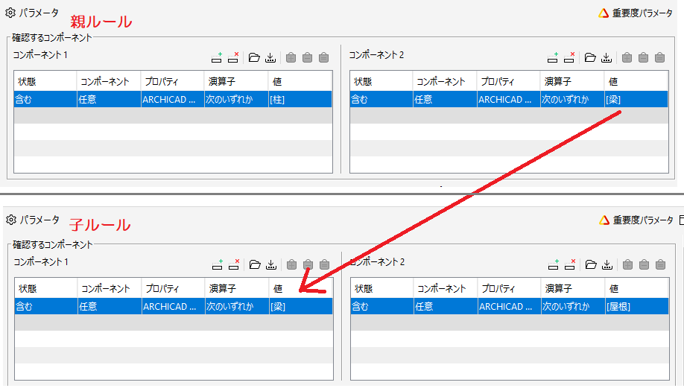
Task: Open 次のいずれか operator cell in upper コンポーネント 1
Action: pos(236,99)
